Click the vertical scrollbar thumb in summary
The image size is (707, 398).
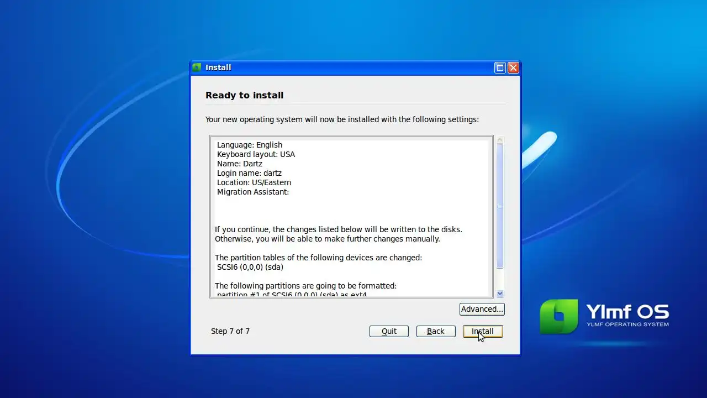[x=500, y=206]
